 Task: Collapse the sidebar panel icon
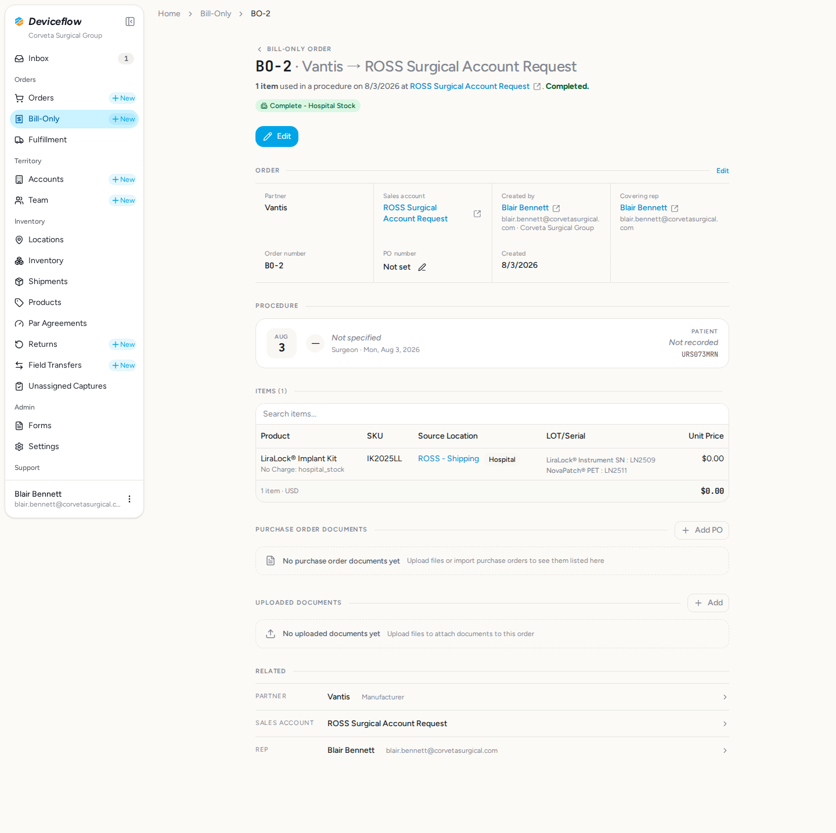coord(130,21)
